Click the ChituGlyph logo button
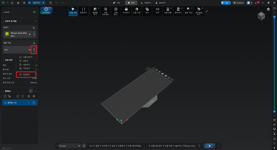 tap(46, 10)
